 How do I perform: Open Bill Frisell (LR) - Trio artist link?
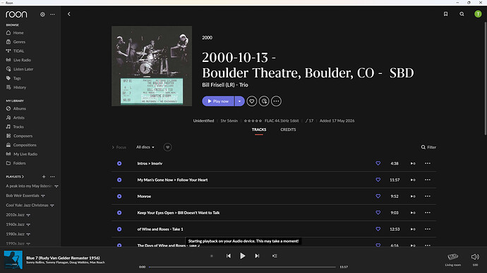coord(225,85)
